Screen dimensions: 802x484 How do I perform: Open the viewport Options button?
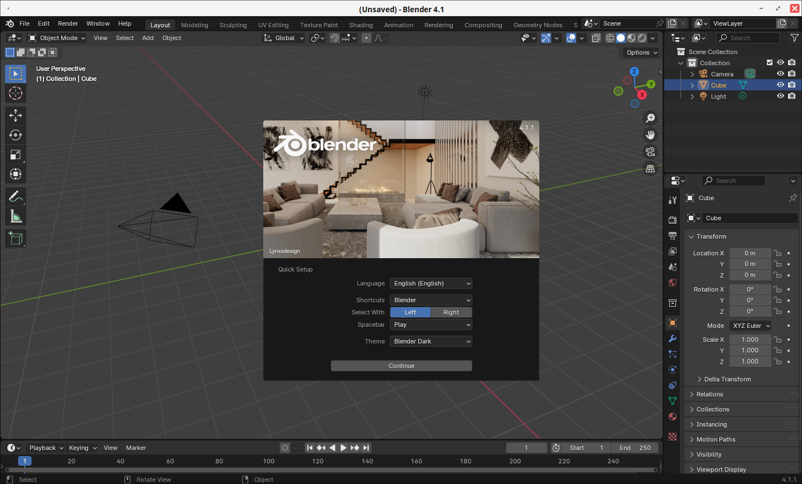pos(641,52)
